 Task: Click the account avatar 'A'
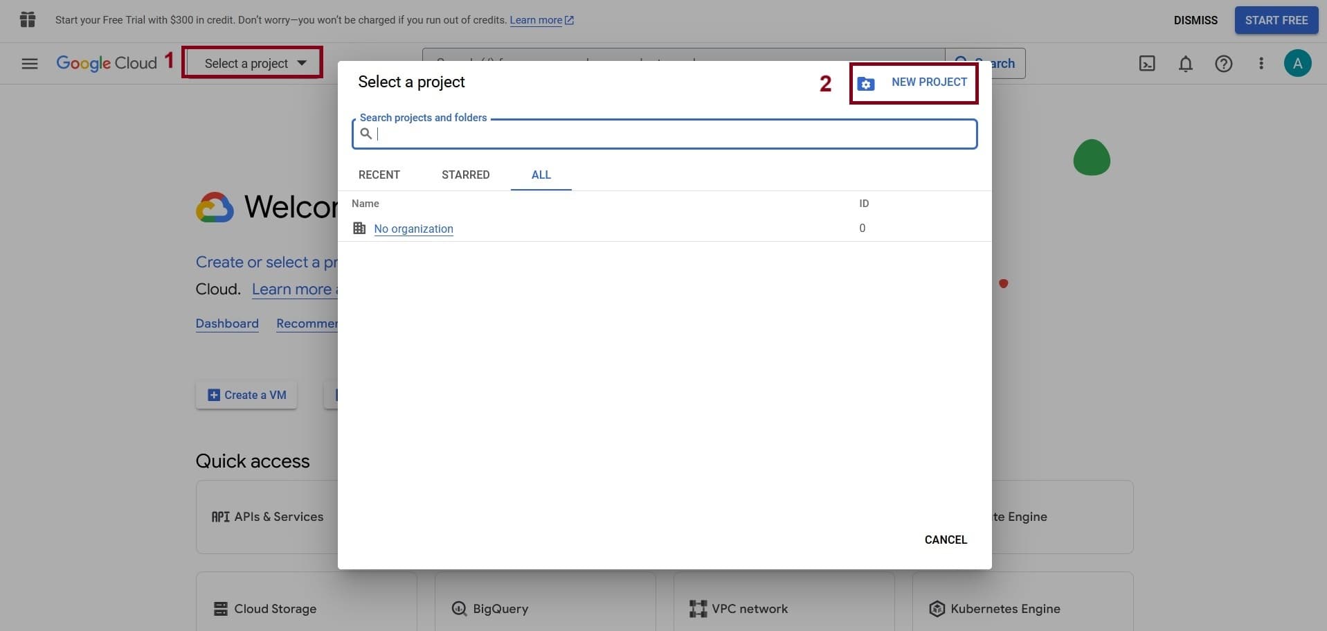click(x=1297, y=64)
